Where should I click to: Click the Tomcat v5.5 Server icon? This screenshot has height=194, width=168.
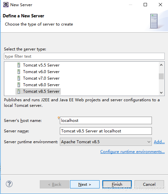[19, 65]
